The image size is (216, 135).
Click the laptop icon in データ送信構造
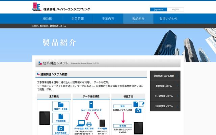tap(81, 123)
